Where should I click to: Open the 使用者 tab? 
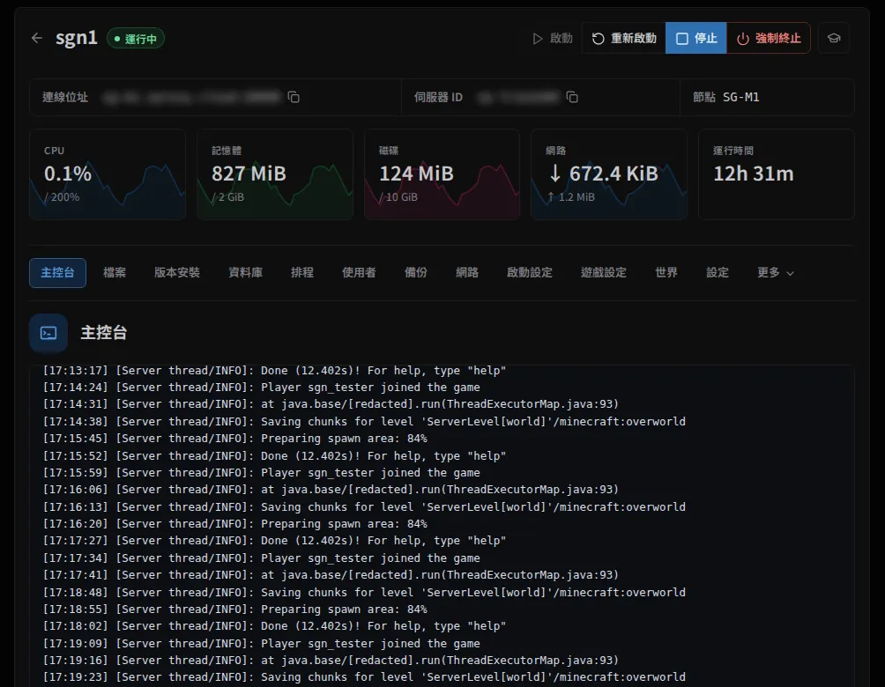tap(359, 273)
